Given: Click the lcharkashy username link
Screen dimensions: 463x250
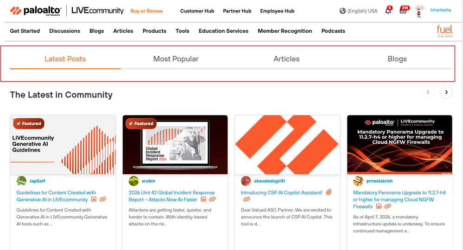Looking at the screenshot, I should [x=441, y=10].
